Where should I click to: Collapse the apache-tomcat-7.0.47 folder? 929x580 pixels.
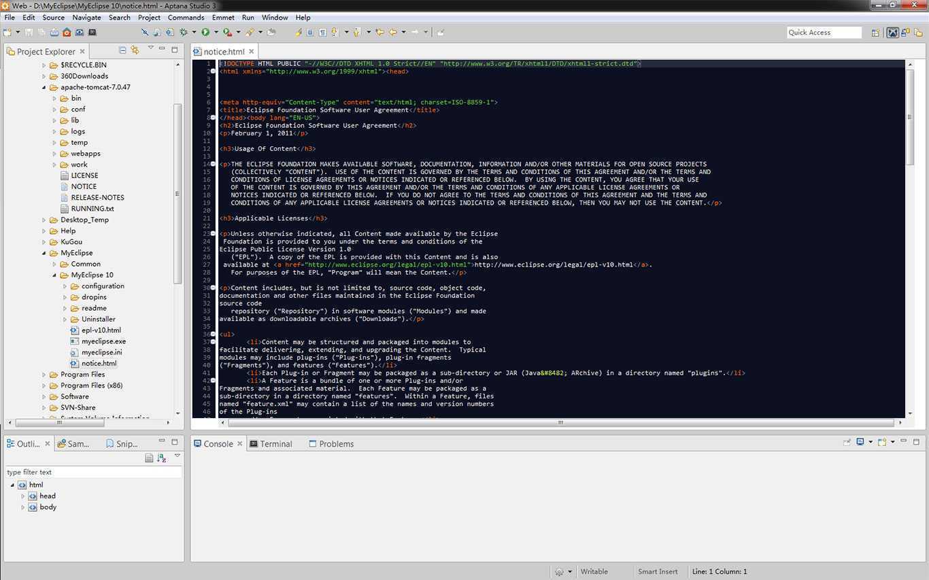click(x=44, y=87)
